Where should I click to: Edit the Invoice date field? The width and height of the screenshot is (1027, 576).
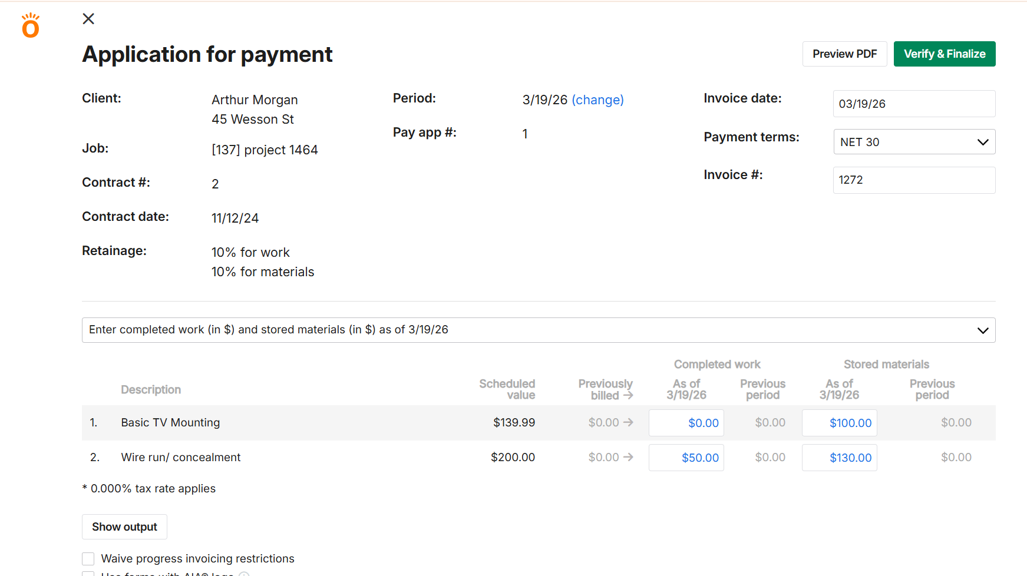(x=913, y=104)
